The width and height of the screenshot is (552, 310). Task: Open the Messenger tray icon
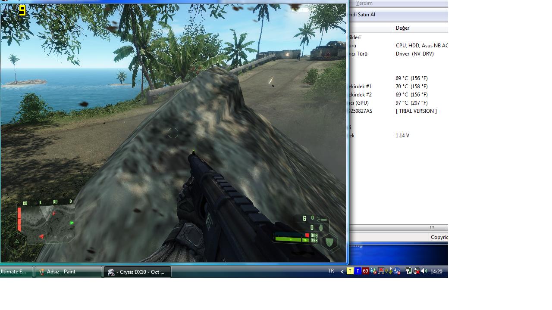(x=373, y=271)
